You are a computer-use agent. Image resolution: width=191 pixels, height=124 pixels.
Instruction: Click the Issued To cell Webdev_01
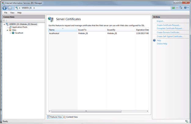point(83,33)
